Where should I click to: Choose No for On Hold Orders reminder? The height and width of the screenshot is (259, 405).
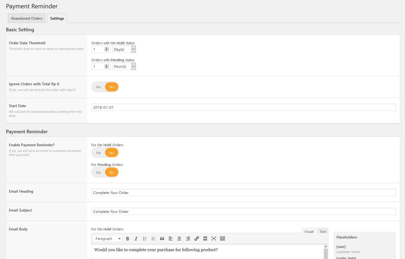pyautogui.click(x=99, y=153)
